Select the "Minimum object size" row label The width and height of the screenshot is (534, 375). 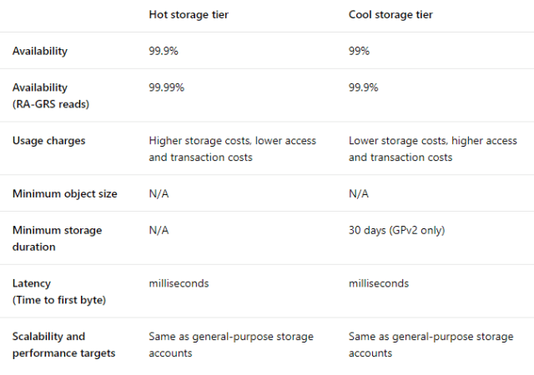(x=64, y=194)
